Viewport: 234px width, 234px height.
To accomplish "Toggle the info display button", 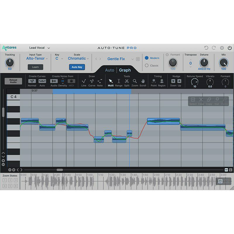I will [x=231, y=170].
